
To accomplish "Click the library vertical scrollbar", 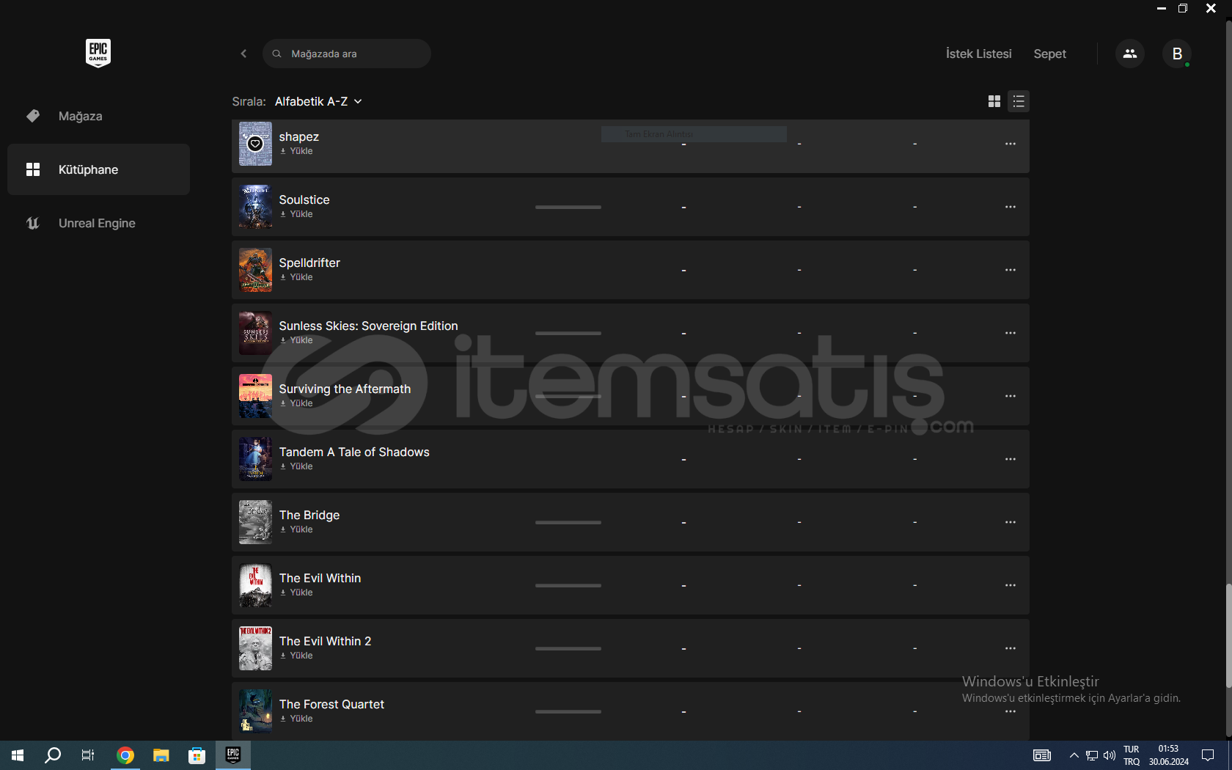I will click(1228, 635).
